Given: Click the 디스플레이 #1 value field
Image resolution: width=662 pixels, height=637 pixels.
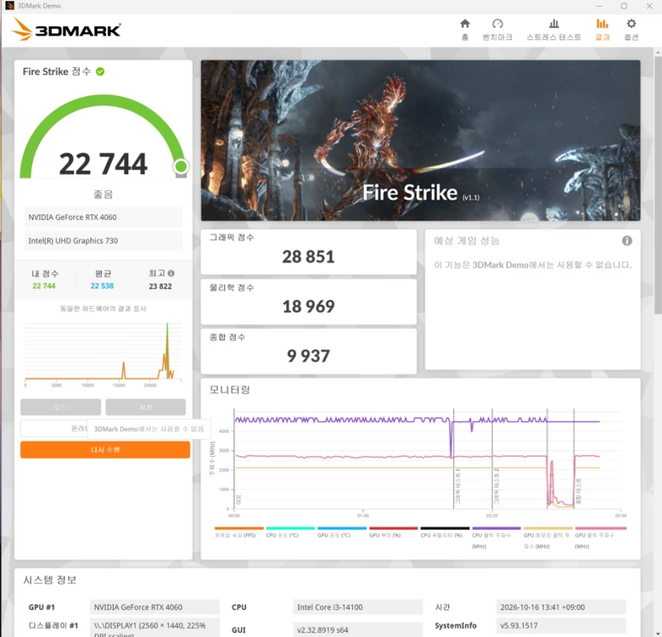Looking at the screenshot, I should (154, 628).
